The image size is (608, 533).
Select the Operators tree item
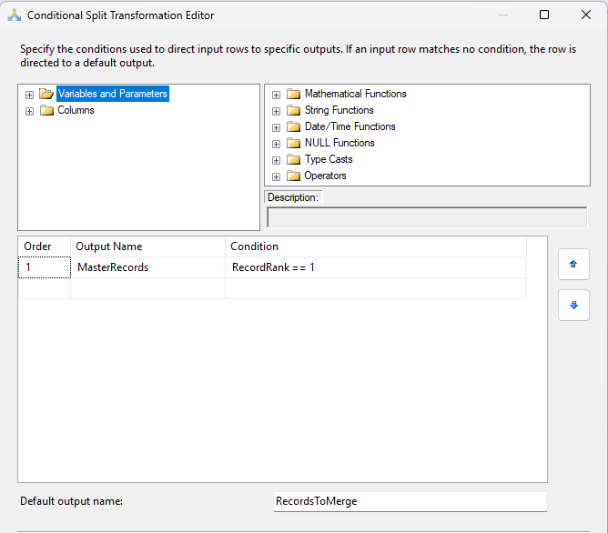pyautogui.click(x=325, y=176)
